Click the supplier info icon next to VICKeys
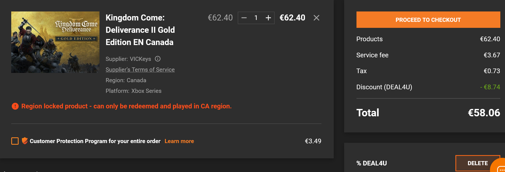Screen dimensions: 505x172 (x=158, y=59)
